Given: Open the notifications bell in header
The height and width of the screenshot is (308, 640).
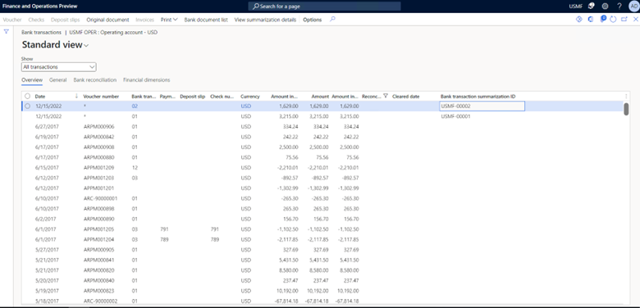Looking at the screenshot, I should [591, 6].
